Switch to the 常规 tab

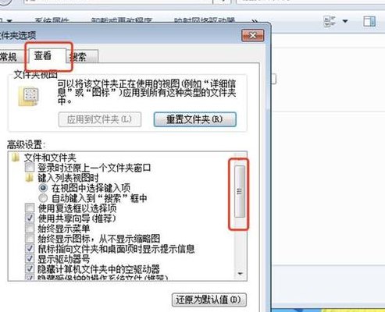(x=10, y=57)
